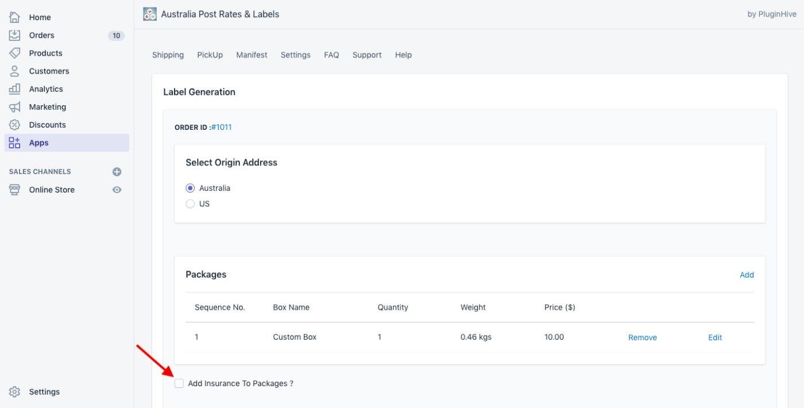Click the Marketing megaphone icon

click(15, 107)
